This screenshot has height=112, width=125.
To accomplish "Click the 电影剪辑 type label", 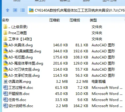I will 99,82.
